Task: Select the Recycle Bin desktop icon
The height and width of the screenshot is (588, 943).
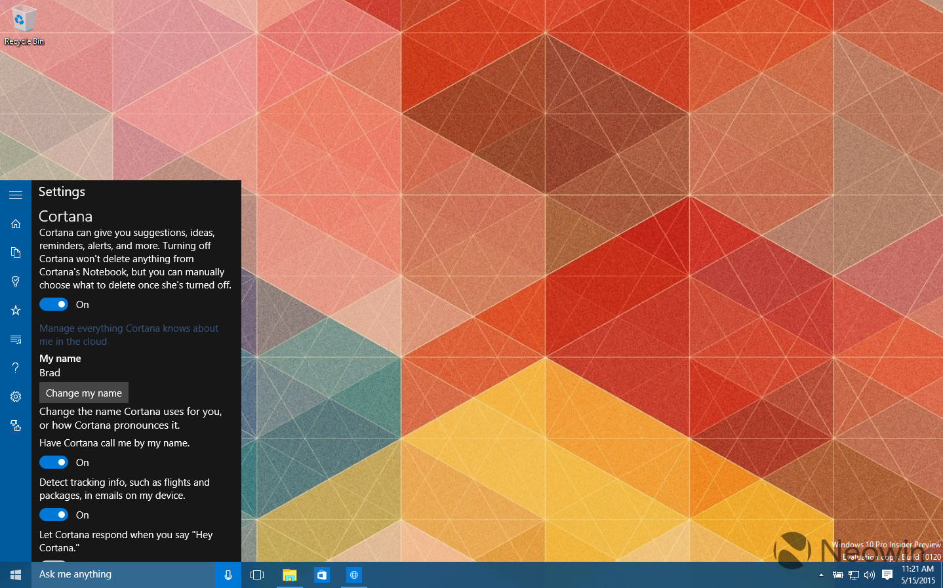Action: tap(24, 25)
